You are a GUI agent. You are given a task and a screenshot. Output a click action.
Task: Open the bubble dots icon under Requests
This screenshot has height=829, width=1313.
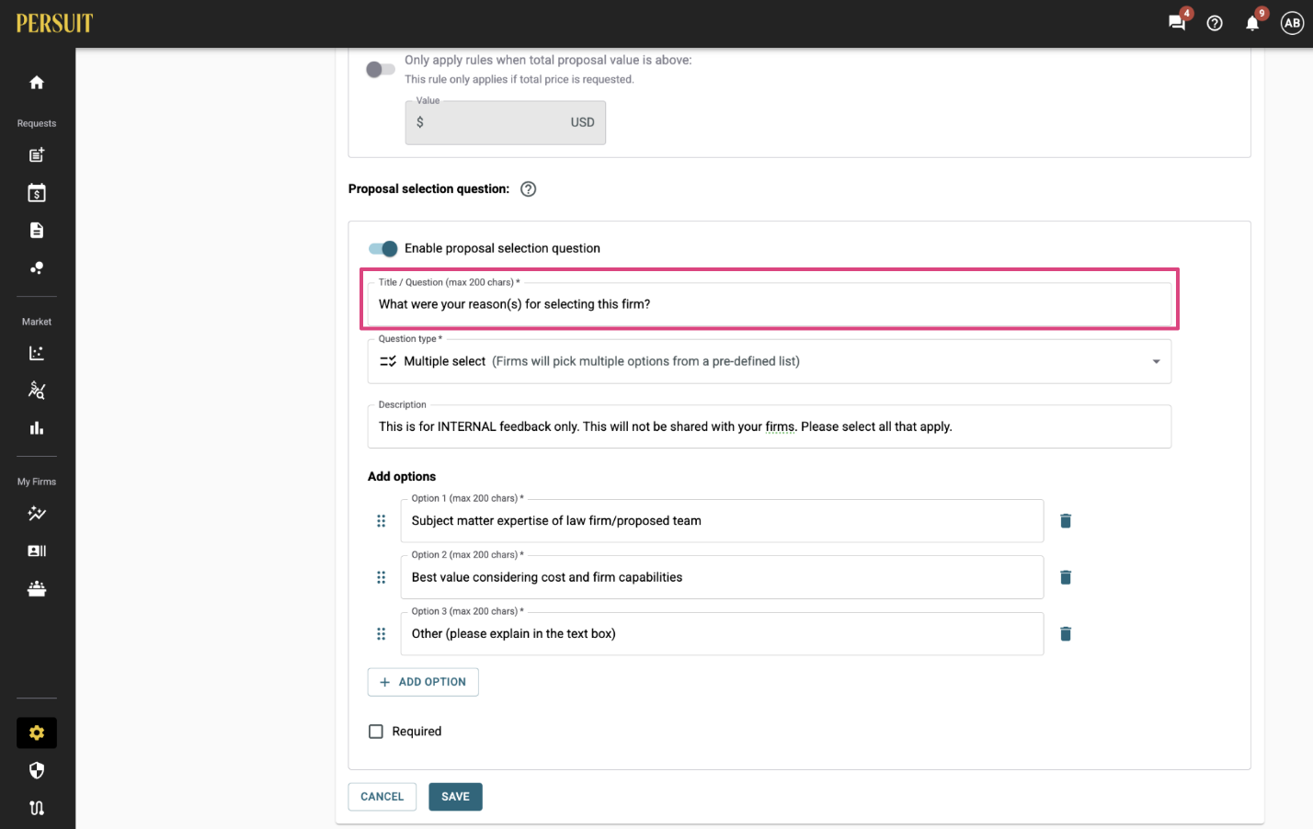point(37,268)
